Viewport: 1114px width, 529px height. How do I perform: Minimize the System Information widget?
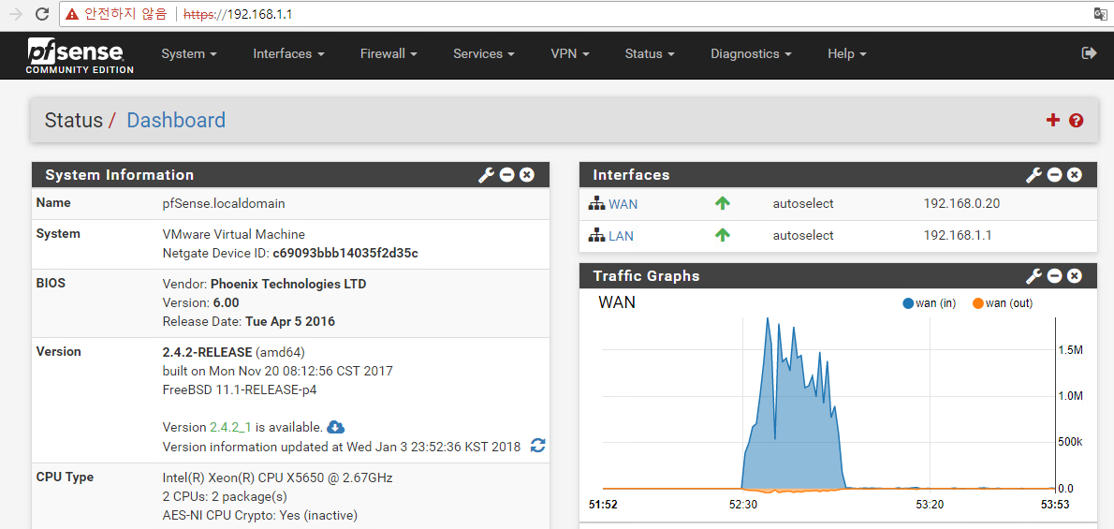point(506,175)
